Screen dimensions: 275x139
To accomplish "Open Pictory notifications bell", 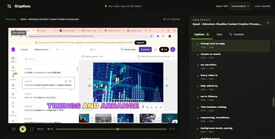I will 155,50.
